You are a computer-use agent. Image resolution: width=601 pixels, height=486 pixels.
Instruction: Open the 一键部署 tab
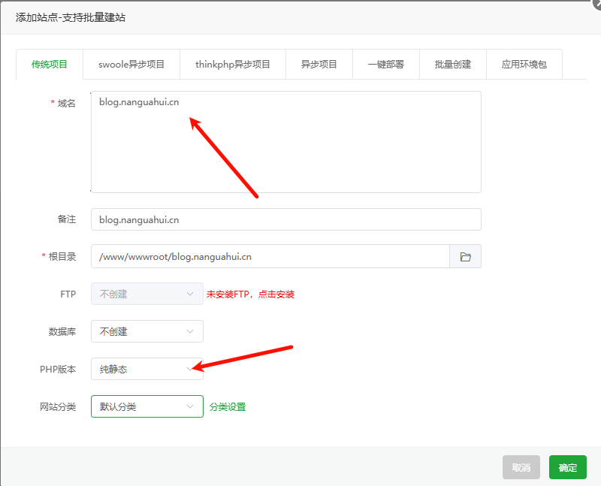point(386,65)
